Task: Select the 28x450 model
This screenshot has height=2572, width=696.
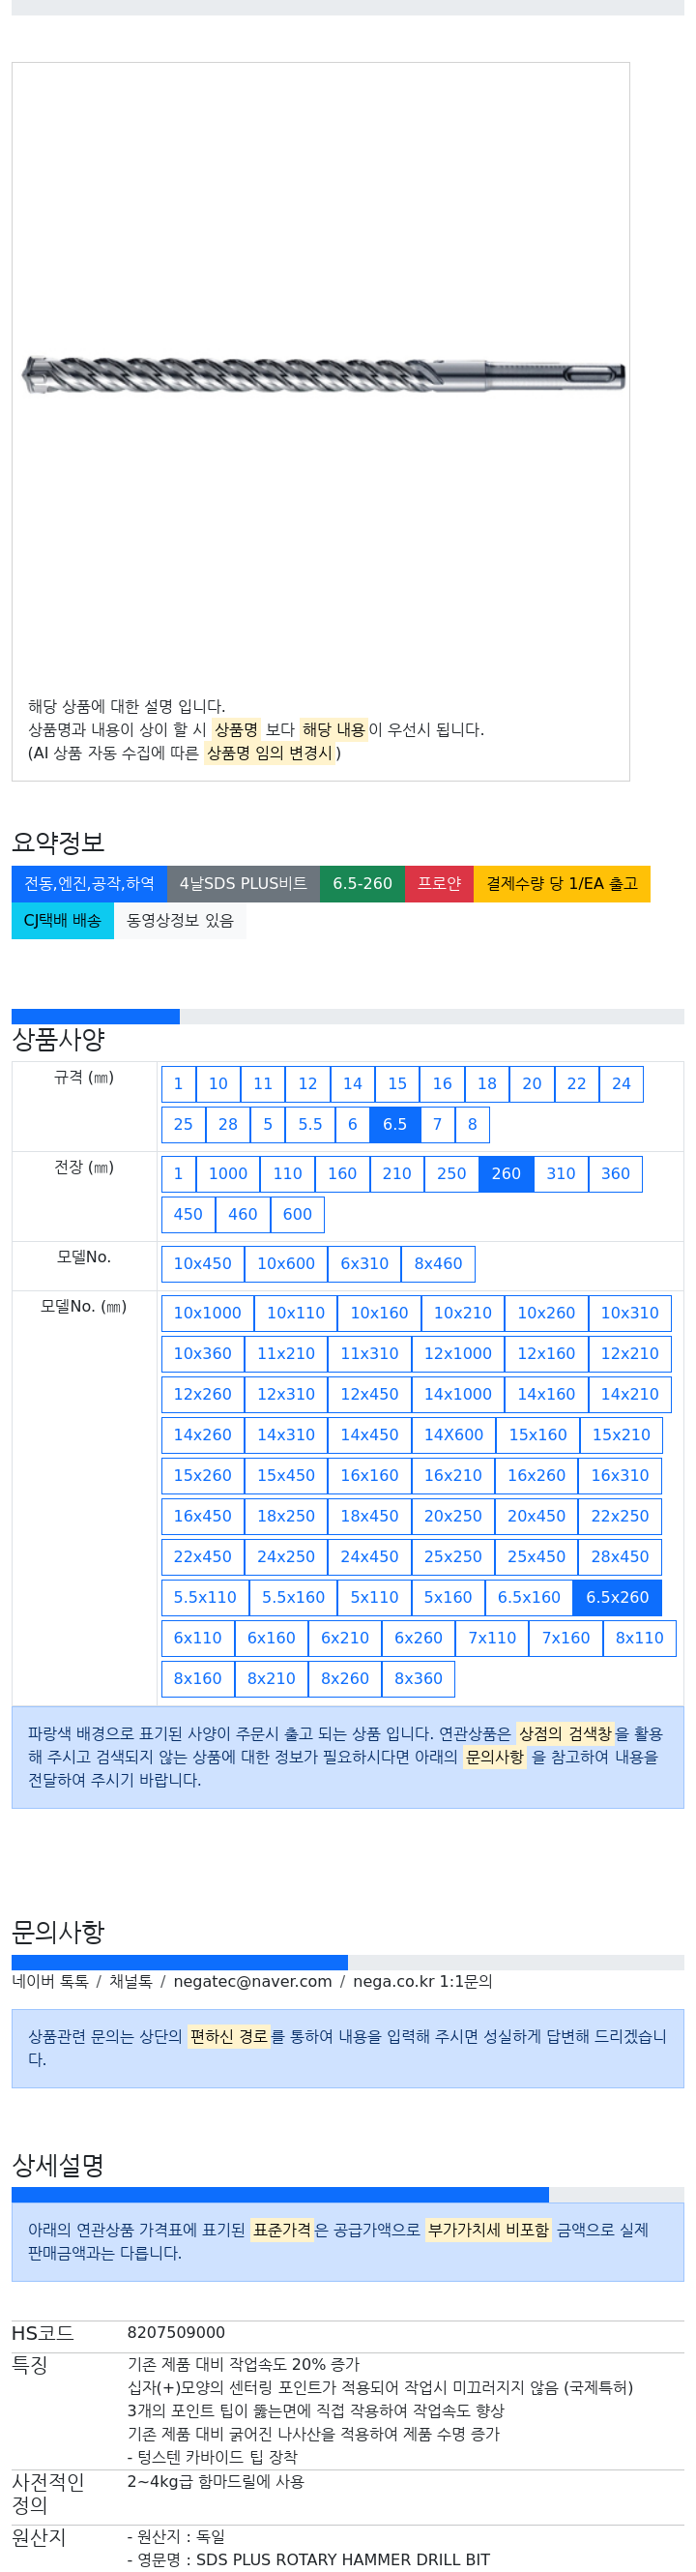Action: (x=620, y=1556)
